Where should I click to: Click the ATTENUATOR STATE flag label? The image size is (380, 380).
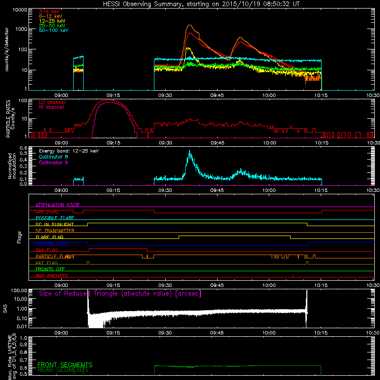click(x=57, y=205)
